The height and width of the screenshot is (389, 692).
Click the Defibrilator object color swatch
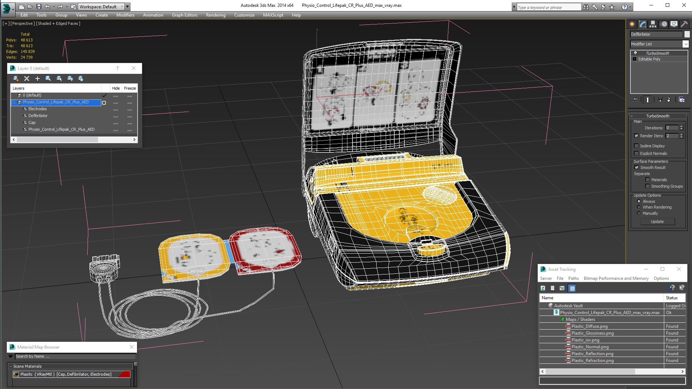click(x=687, y=34)
